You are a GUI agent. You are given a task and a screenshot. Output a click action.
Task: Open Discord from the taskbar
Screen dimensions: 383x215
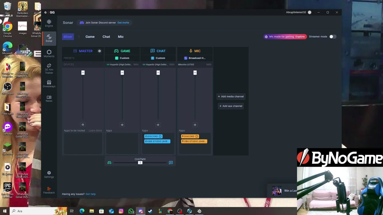(141, 211)
